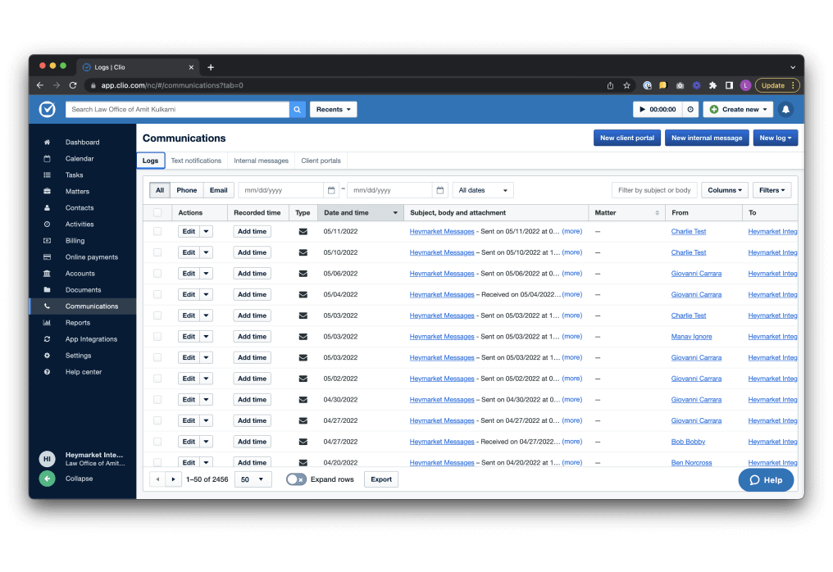Click the Export button
The width and height of the screenshot is (833, 572).
click(381, 479)
